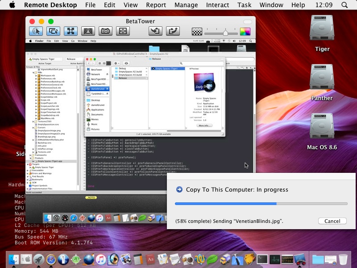357x268 pixels.
Task: Open Remote Desktop Window menu
Action: coord(271,5)
